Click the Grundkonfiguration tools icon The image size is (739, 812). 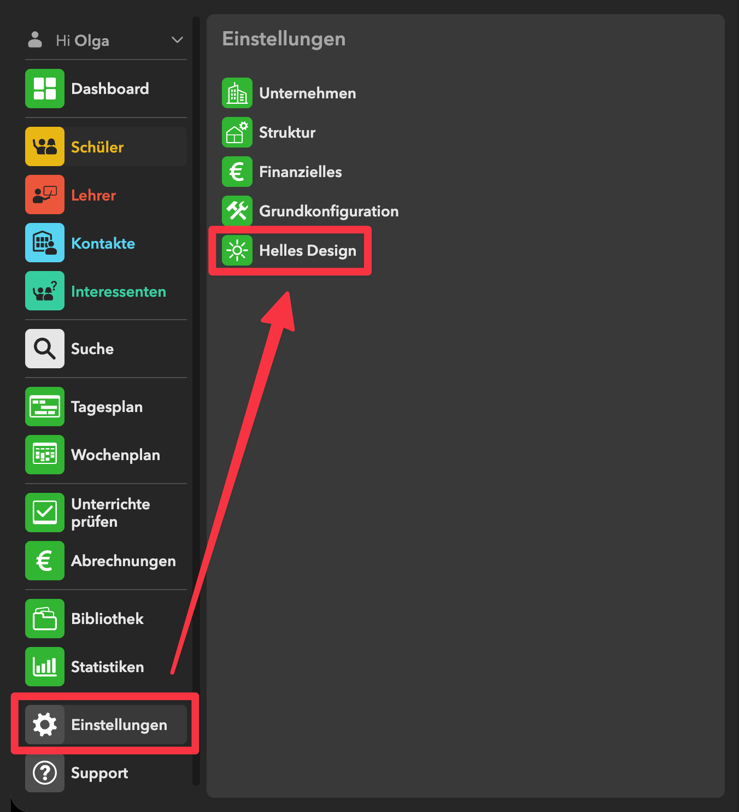point(237,211)
